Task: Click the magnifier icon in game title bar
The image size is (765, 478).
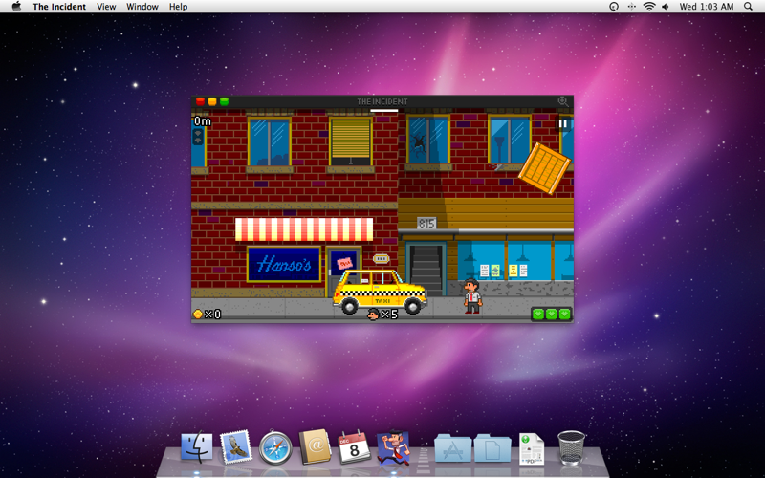Action: pos(563,101)
